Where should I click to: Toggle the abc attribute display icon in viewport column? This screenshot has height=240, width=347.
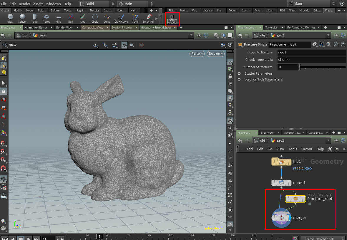[230, 217]
